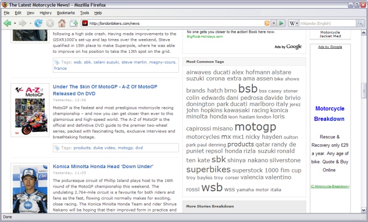Click the RSS feed icon in address bar
Image resolution: width=368 pixels, height=222 pixels.
[267, 23]
